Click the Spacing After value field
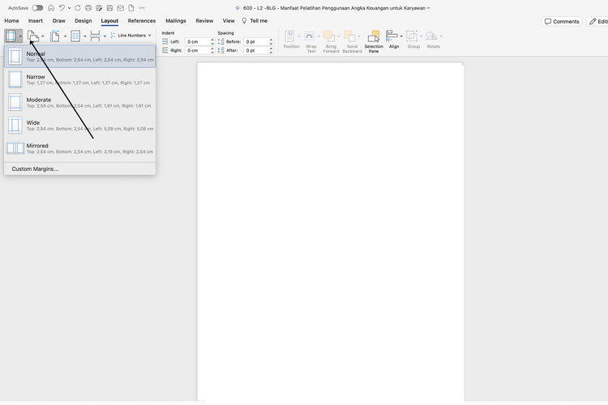The width and height of the screenshot is (608, 405). click(256, 50)
